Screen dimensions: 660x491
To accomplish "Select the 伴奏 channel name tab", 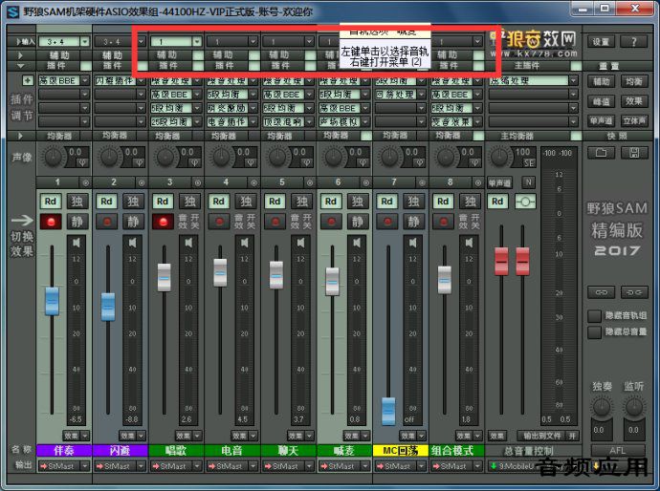I will point(64,451).
